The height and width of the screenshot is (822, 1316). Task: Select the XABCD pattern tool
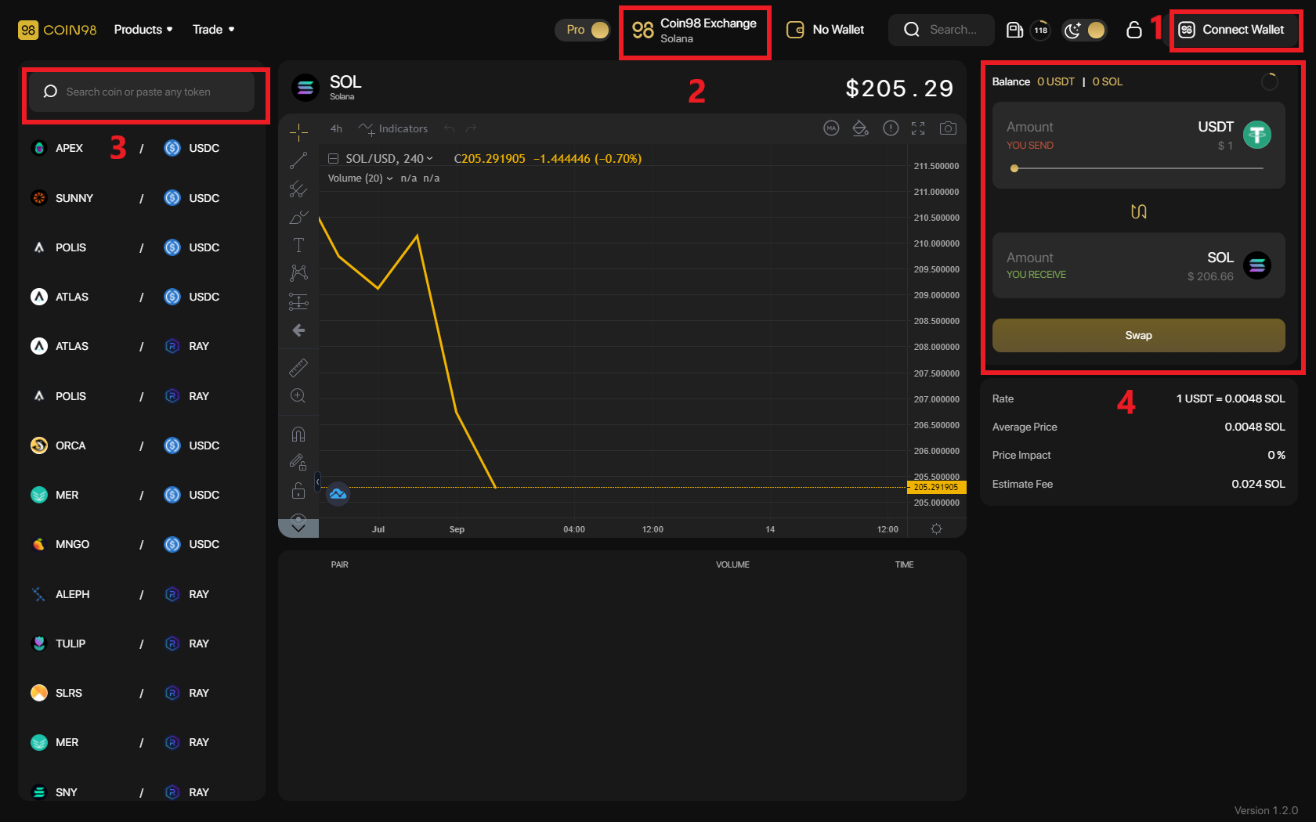pos(298,272)
